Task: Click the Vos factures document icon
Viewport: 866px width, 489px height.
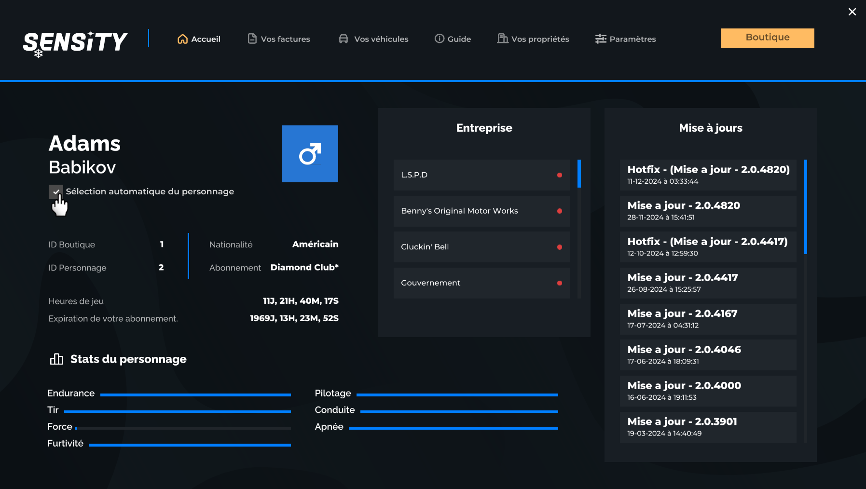Action: 252,39
